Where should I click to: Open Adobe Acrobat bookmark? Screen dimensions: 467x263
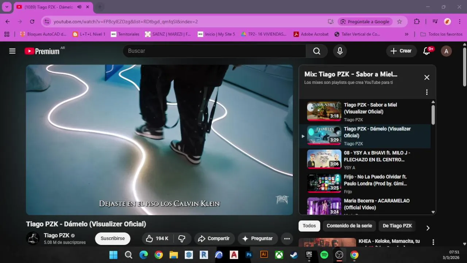[x=311, y=34]
